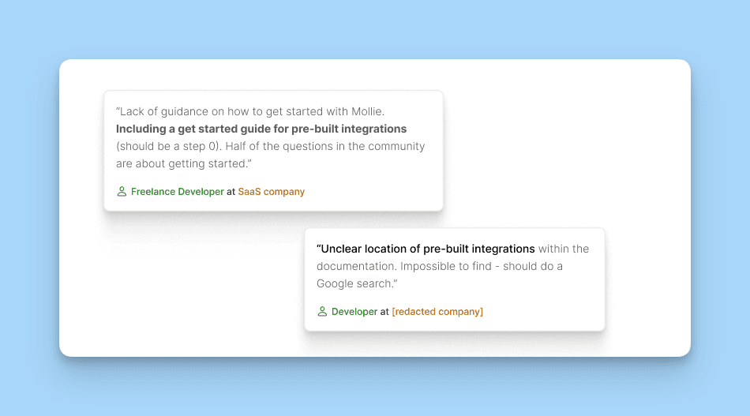The image size is (750, 416).
Task: Click the 'are about getting started' line
Action: click(x=184, y=163)
